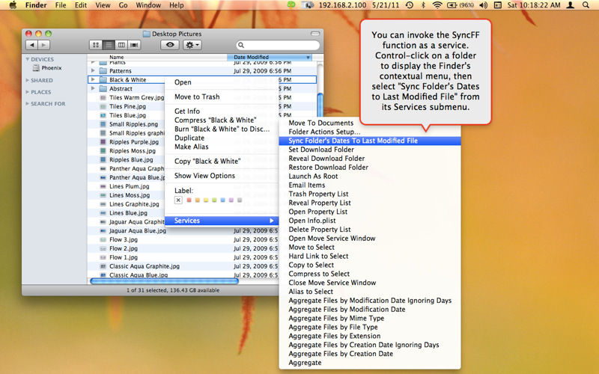Click the Black & White folder icon

click(103, 80)
